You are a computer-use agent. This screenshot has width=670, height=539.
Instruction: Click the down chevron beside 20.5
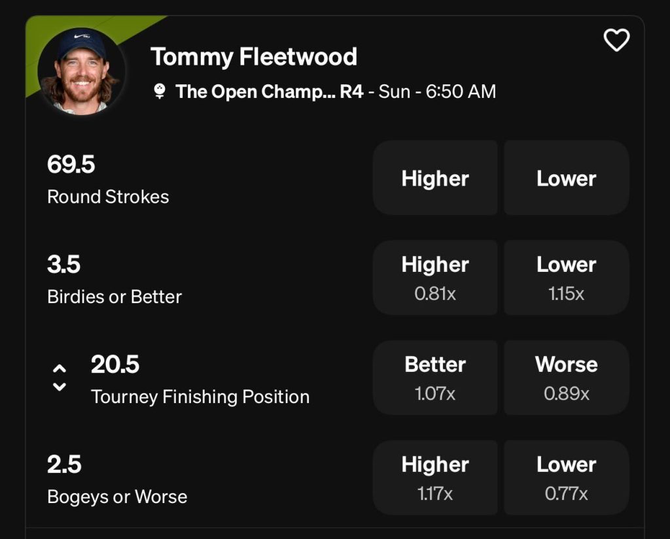[x=60, y=387]
